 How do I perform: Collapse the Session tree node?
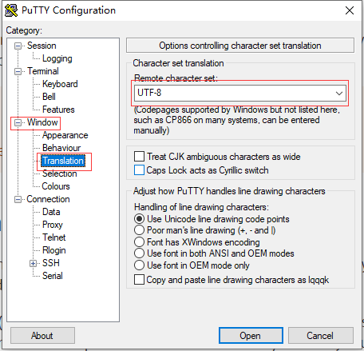pos(18,46)
